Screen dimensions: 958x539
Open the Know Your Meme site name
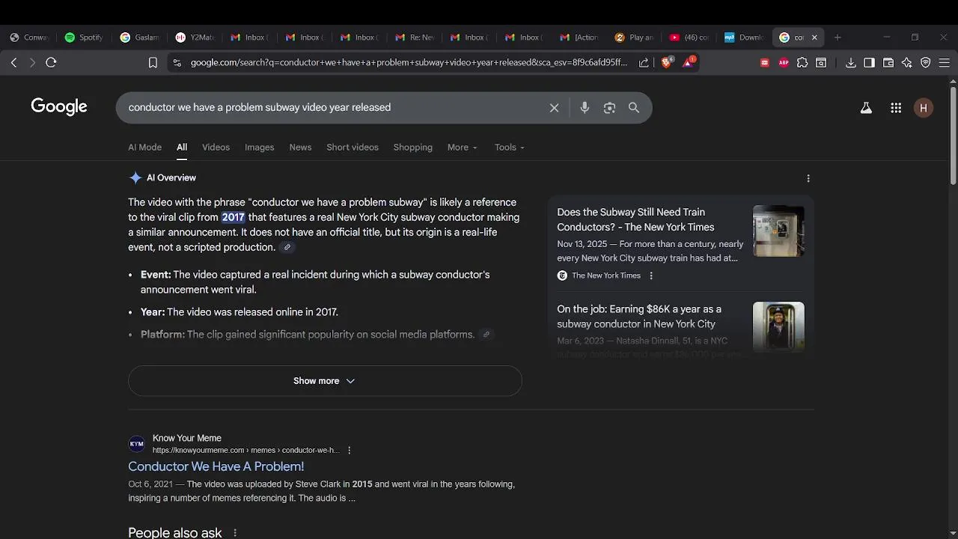click(x=187, y=439)
